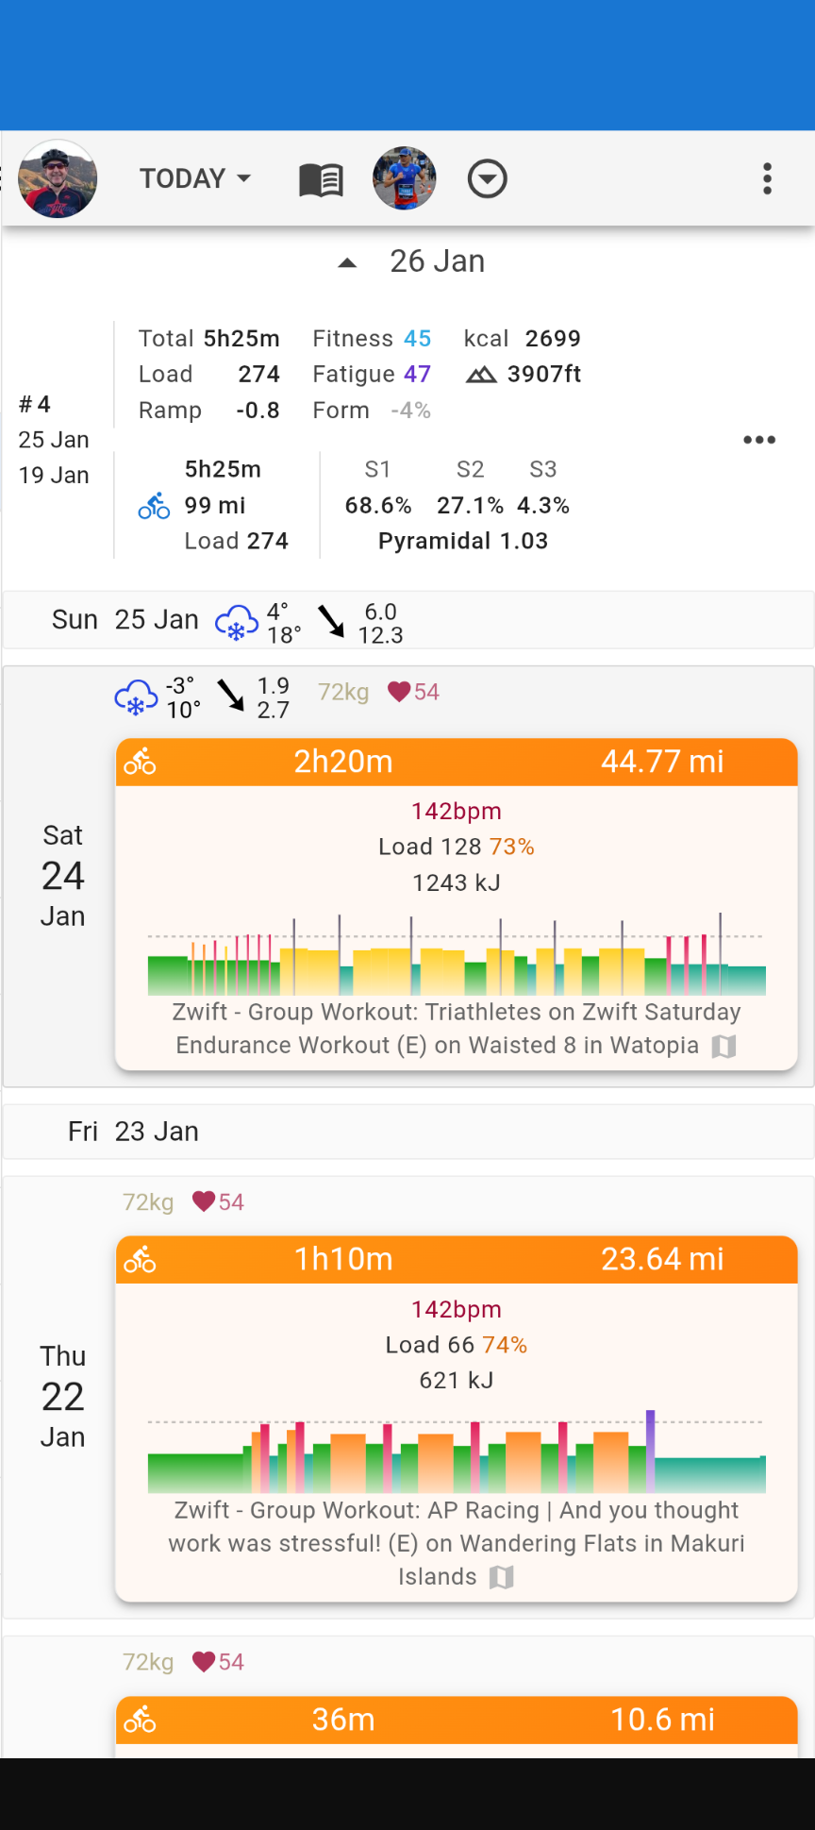Viewport: 815px width, 1830px height.
Task: Tap the heart rate 54 icon on Saturday
Action: (x=399, y=692)
